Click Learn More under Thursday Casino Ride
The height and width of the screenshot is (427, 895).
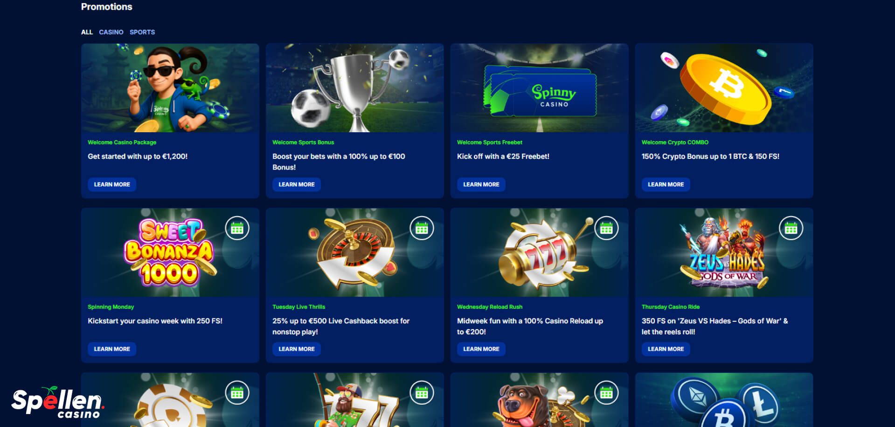(666, 349)
